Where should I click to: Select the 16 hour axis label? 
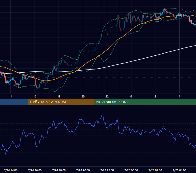(35, 97)
